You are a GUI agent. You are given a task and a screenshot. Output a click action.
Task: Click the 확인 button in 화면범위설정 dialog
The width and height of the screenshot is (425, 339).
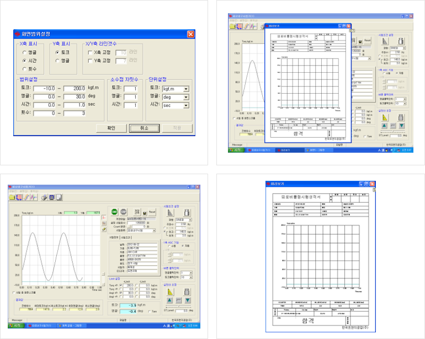[x=111, y=128]
